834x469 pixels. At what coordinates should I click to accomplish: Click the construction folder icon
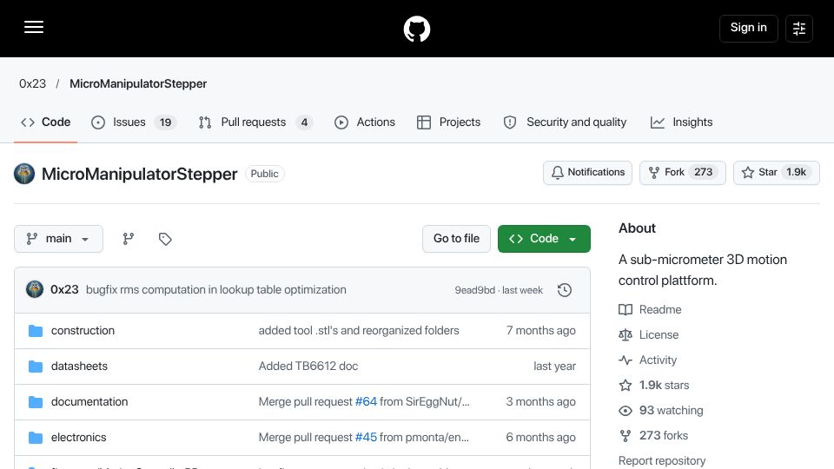click(36, 331)
